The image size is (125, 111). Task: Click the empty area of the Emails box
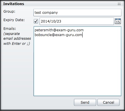point(77,66)
